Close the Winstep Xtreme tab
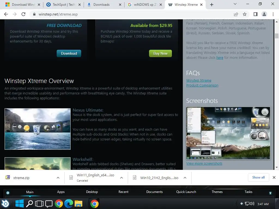The height and width of the screenshot is (209, 279). (201, 5)
